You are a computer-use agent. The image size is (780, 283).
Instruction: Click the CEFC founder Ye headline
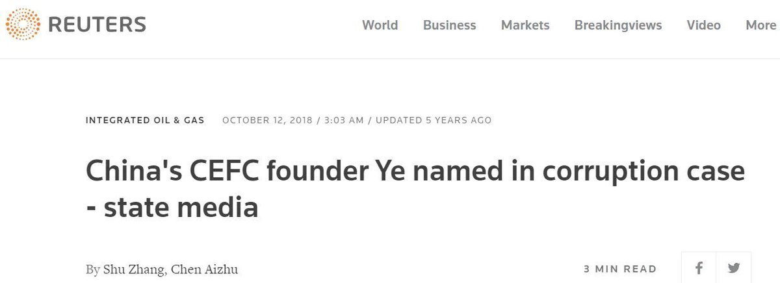[x=415, y=172]
